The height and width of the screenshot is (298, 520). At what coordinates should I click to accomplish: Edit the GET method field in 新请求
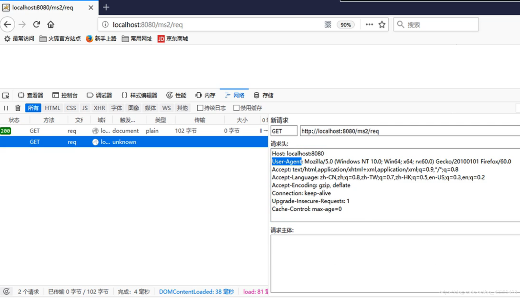coord(284,131)
